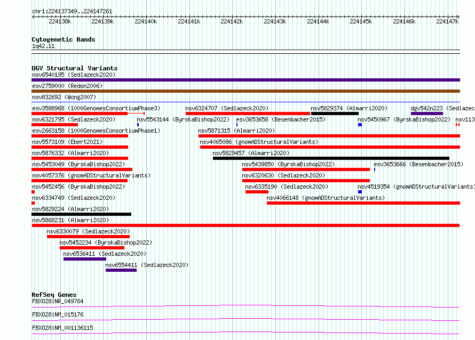This screenshot has height=340, width=475.
Task: Select the purple nsv6536411 variant bar
Action: point(85,259)
